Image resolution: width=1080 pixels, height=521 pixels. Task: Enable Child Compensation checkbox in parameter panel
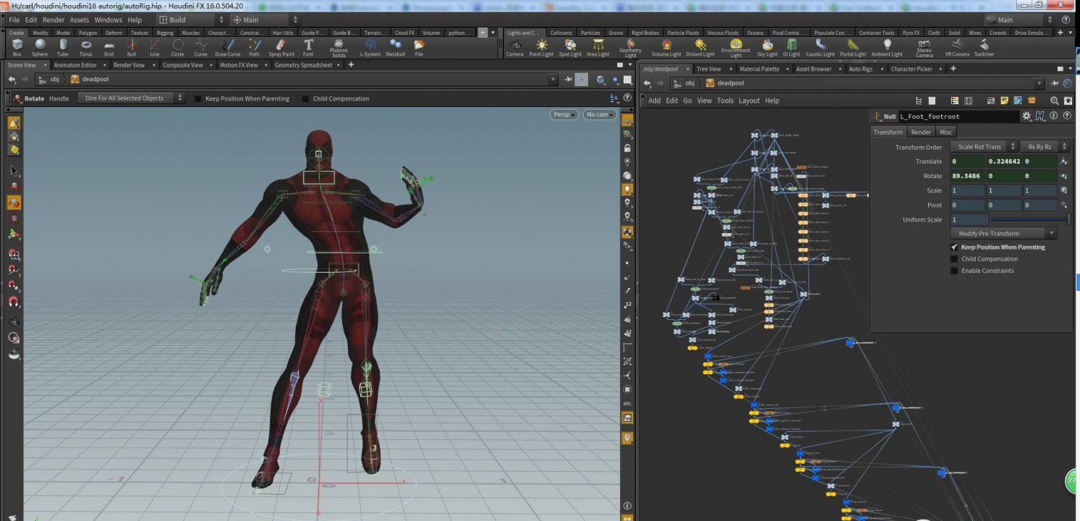pyautogui.click(x=954, y=259)
